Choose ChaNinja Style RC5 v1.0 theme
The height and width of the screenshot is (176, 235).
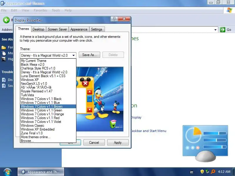click(48, 68)
